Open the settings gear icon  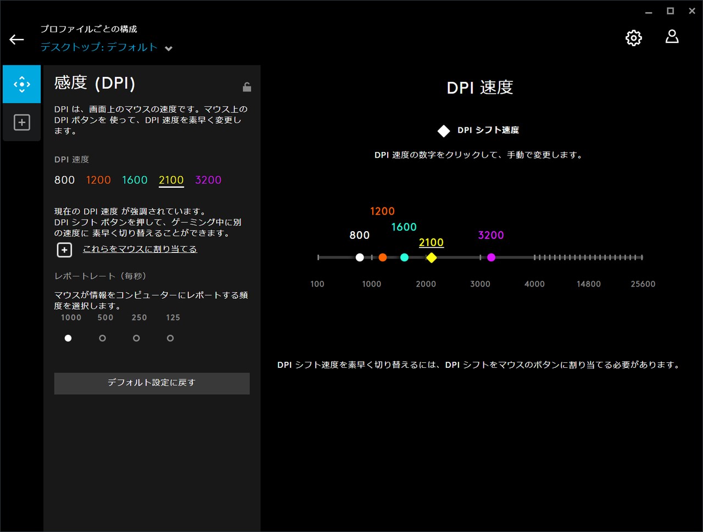[633, 38]
